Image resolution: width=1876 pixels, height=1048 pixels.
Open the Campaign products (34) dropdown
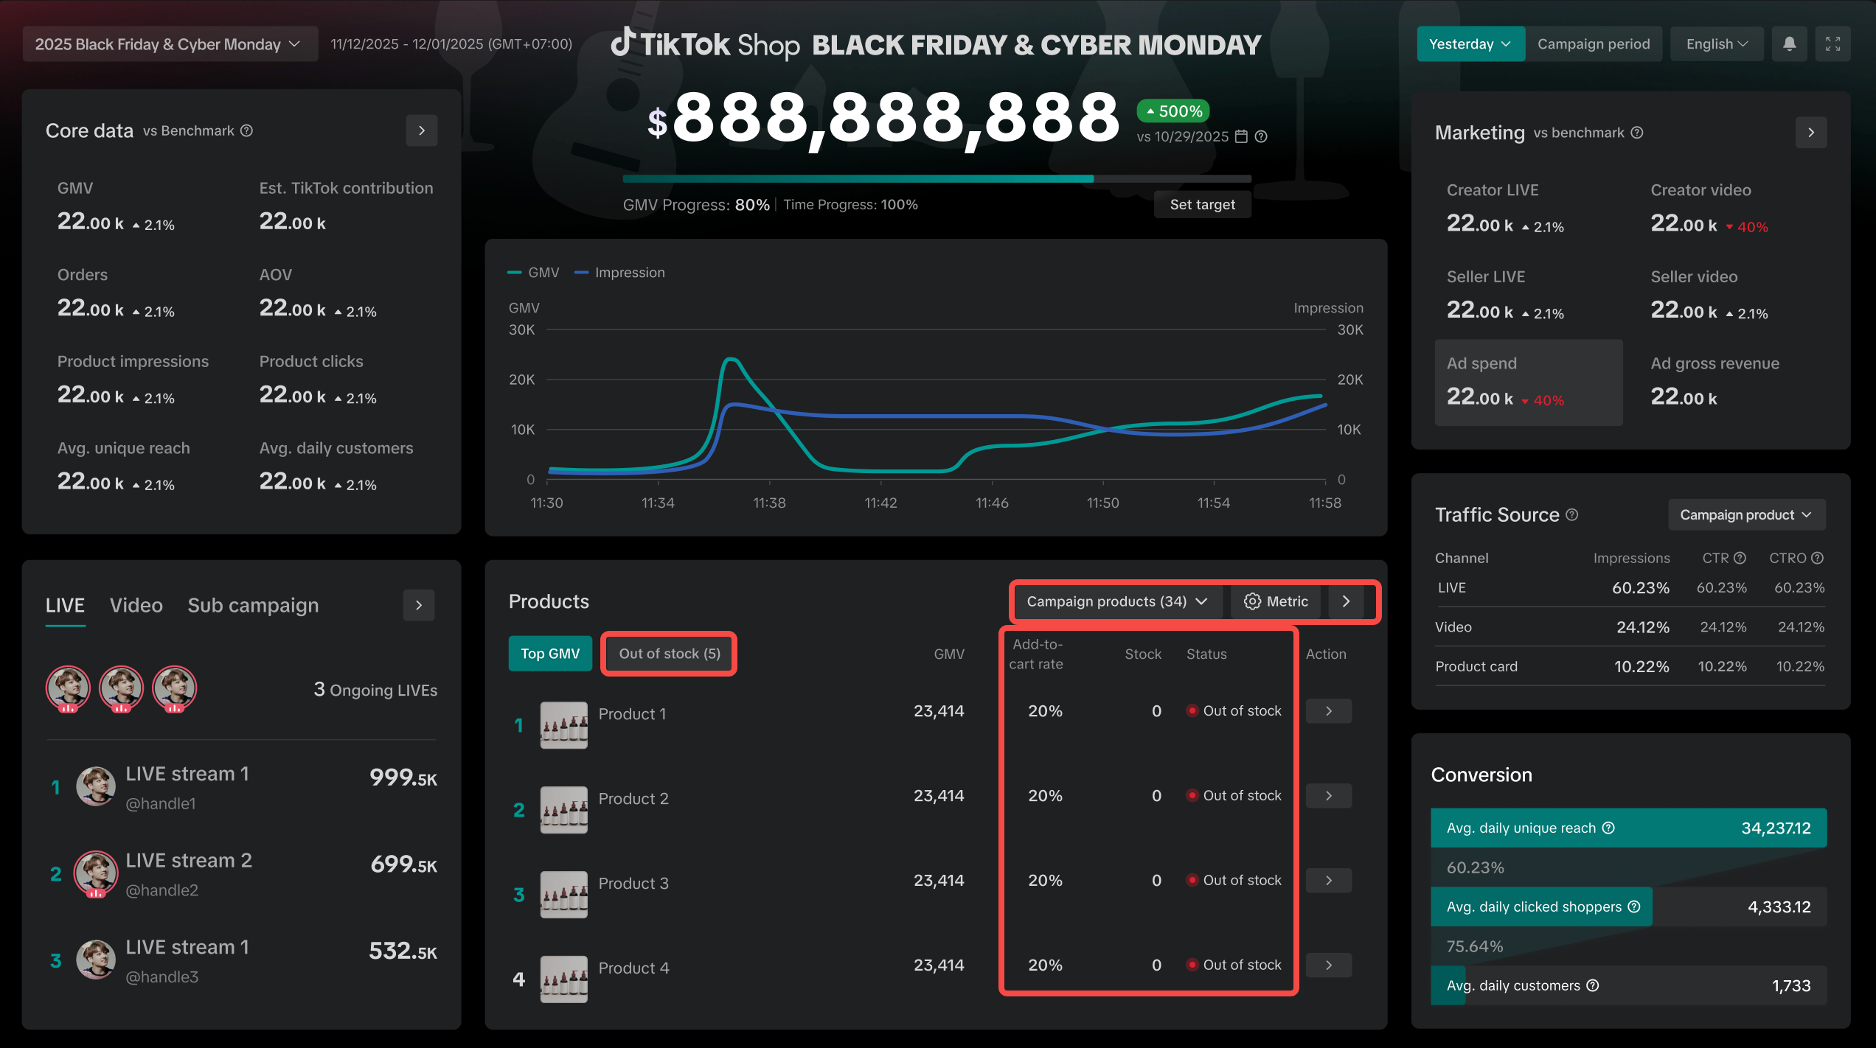pos(1116,601)
